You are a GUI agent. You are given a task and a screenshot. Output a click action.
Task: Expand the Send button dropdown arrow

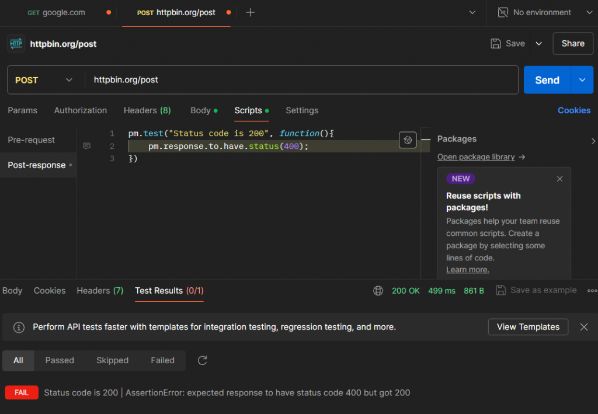(x=582, y=80)
